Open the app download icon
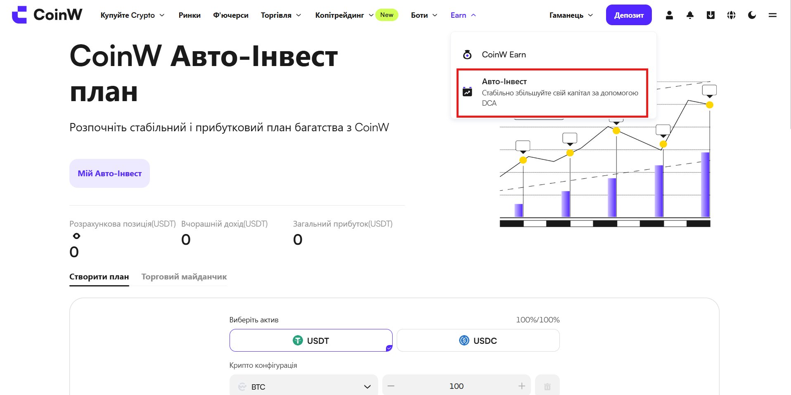 pos(710,15)
